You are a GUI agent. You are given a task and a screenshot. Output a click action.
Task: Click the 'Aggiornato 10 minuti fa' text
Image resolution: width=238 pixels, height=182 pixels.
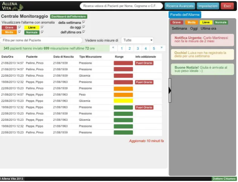tap(146, 141)
